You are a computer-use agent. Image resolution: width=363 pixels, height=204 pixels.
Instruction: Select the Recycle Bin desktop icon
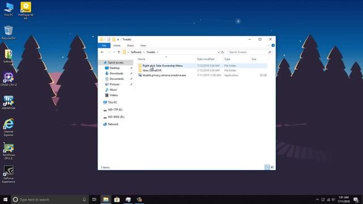coord(9,33)
